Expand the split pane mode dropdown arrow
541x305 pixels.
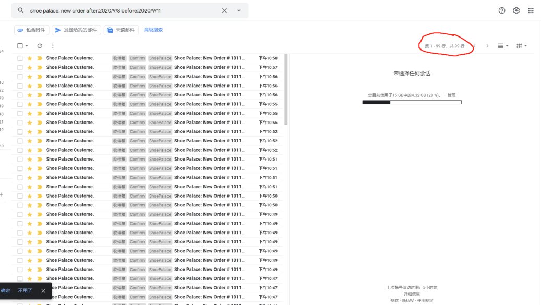(x=507, y=46)
